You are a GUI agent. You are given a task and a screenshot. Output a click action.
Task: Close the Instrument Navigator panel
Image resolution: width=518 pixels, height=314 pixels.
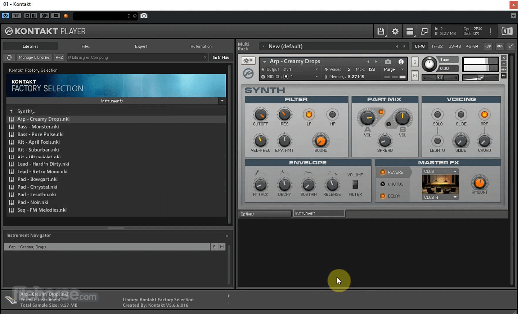227,235
